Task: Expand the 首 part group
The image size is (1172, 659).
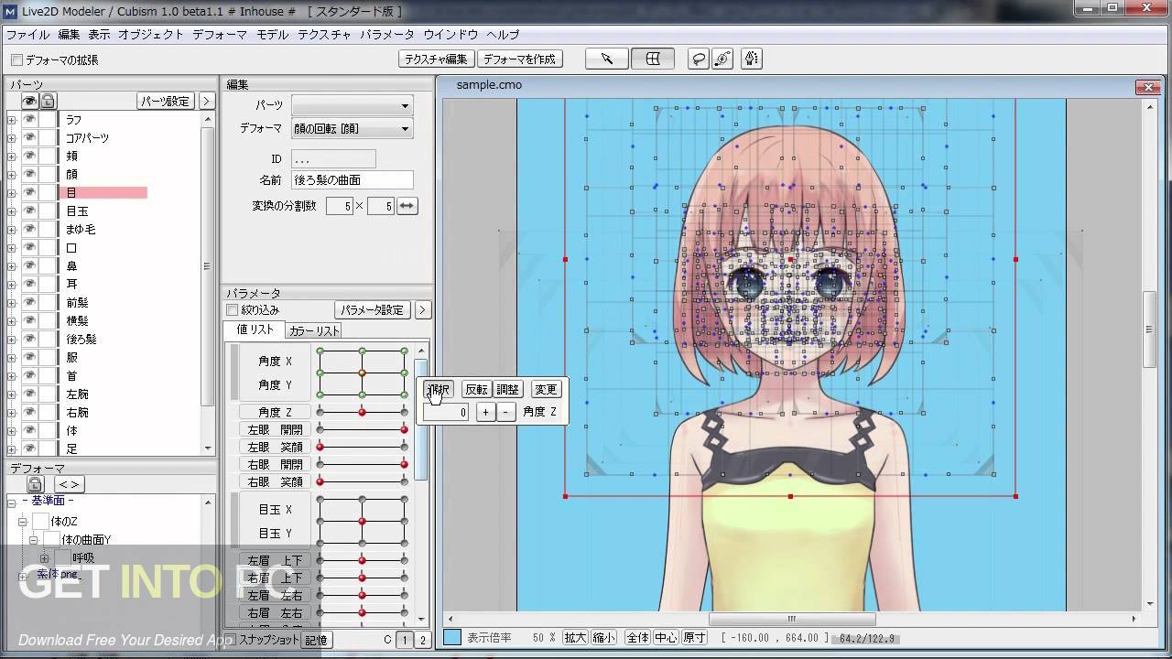Action: click(12, 376)
